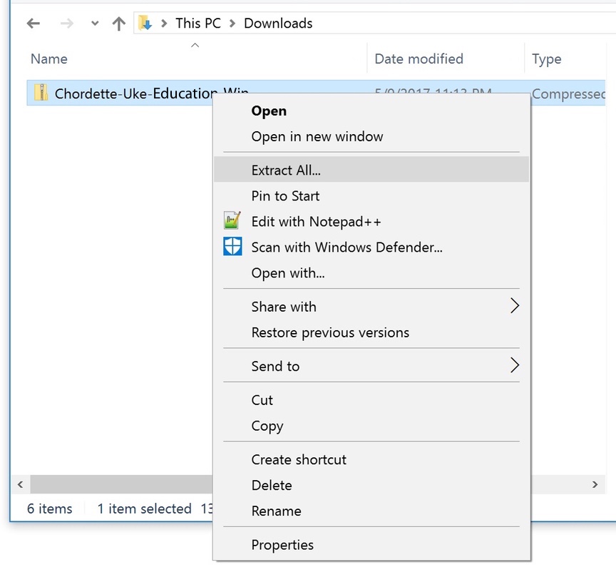Click the zip file icon for Chordette-Uke-Education
The image size is (616, 577).
[x=41, y=93]
